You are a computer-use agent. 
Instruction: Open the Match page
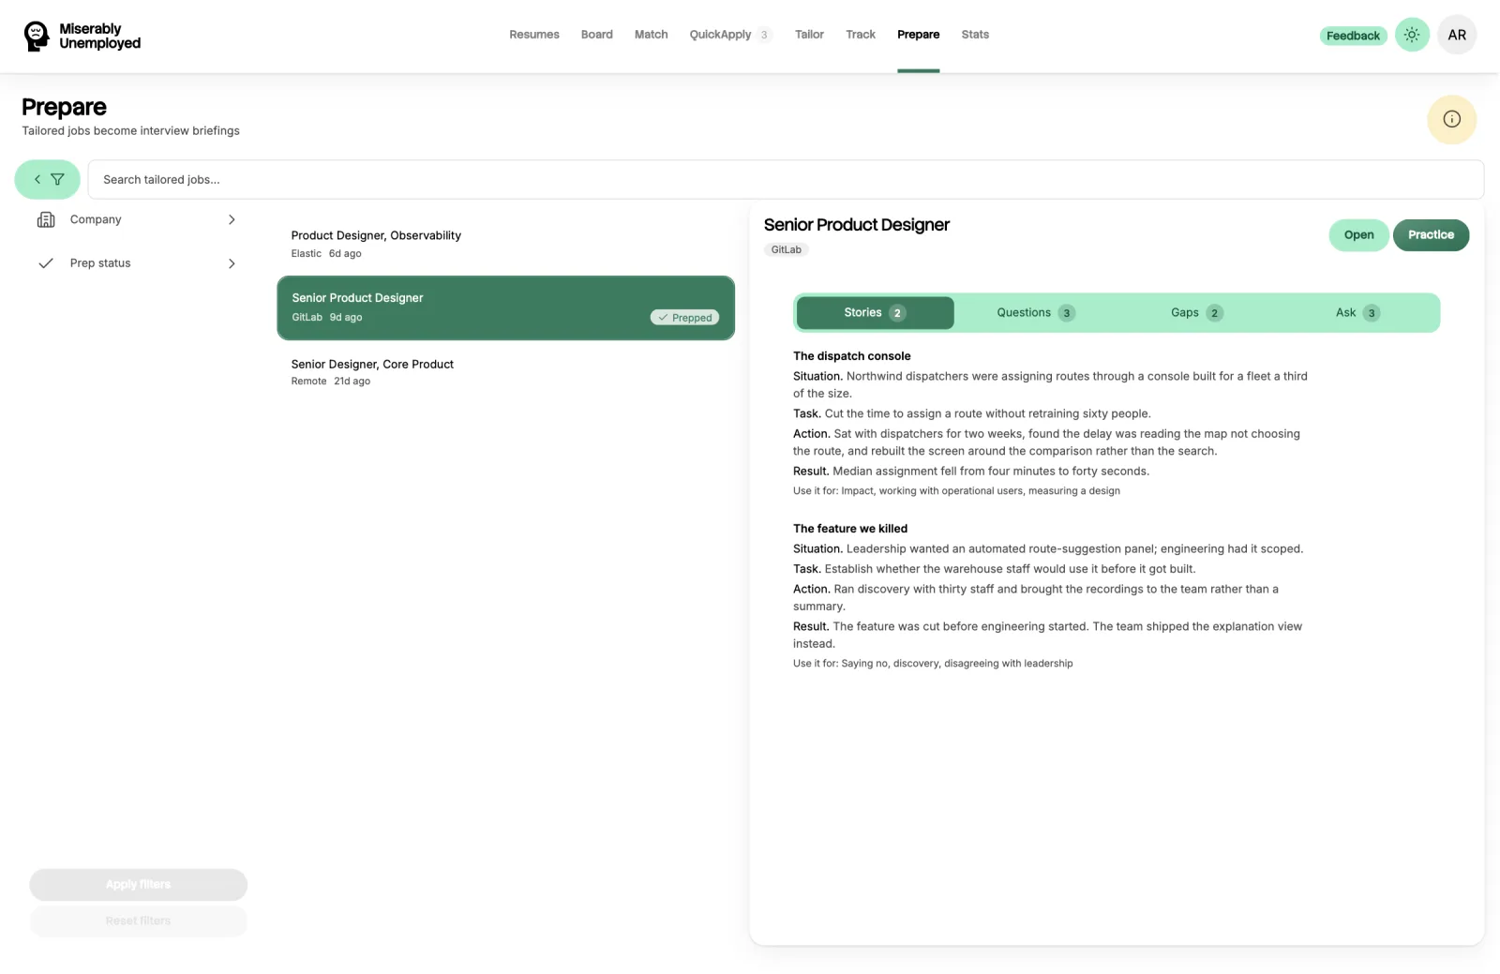point(651,35)
